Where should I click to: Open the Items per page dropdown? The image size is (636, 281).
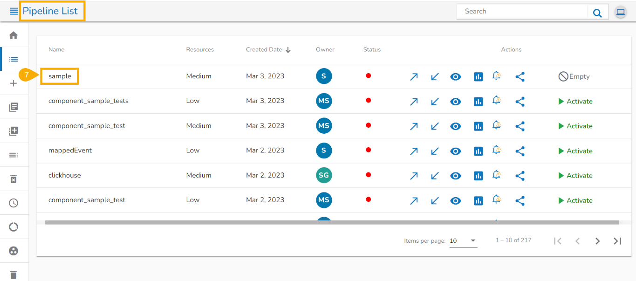(x=463, y=241)
